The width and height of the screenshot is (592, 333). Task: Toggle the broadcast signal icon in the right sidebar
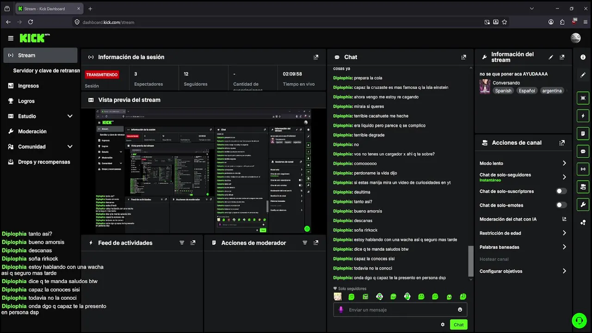[583, 169]
